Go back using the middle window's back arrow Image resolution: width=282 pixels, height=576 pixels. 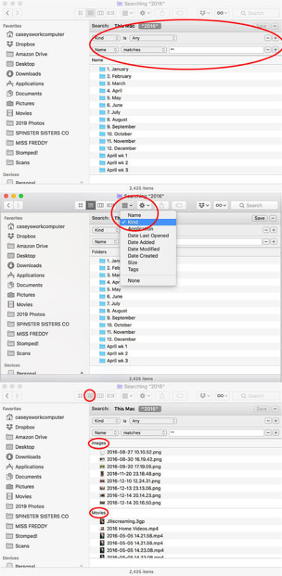(x=9, y=205)
